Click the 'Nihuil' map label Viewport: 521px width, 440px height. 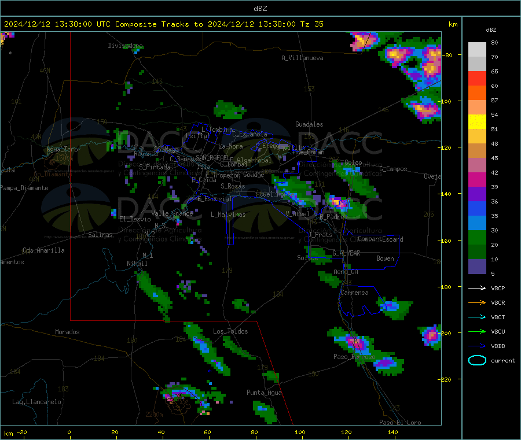137,264
